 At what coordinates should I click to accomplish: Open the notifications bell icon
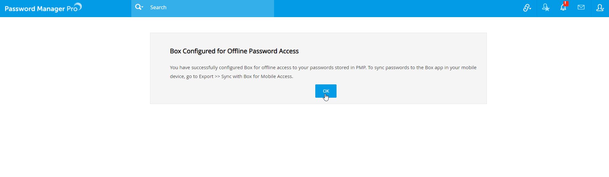[563, 8]
